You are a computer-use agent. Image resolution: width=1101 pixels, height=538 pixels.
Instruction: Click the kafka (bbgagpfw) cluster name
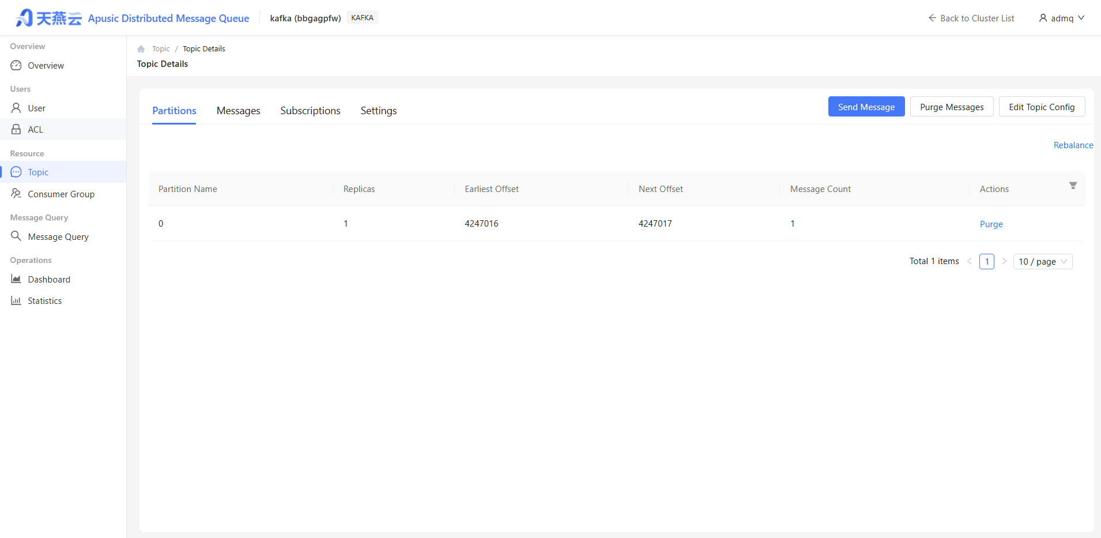(306, 18)
